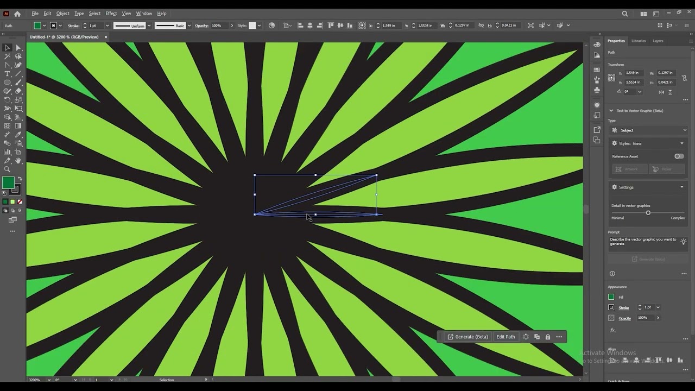Swap fill and stroke colors
Image resolution: width=695 pixels, height=391 pixels.
(x=20, y=179)
